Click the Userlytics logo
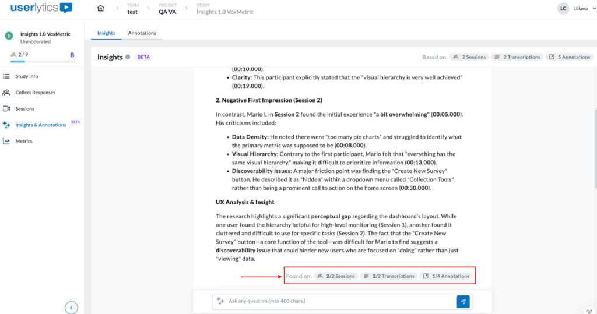The height and width of the screenshot is (314, 597). pyautogui.click(x=41, y=8)
